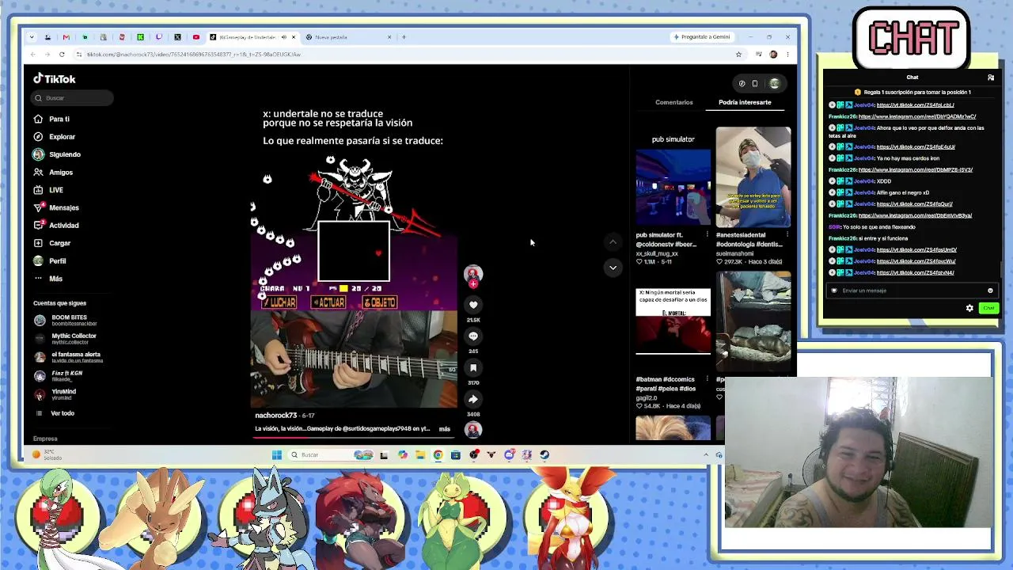Go to previous video up arrow
The height and width of the screenshot is (570, 1013).
[613, 242]
